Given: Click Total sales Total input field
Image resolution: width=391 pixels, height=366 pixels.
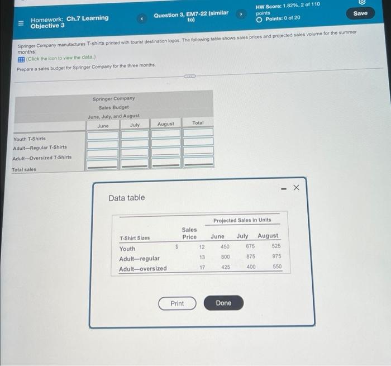Looking at the screenshot, I should [198, 161].
